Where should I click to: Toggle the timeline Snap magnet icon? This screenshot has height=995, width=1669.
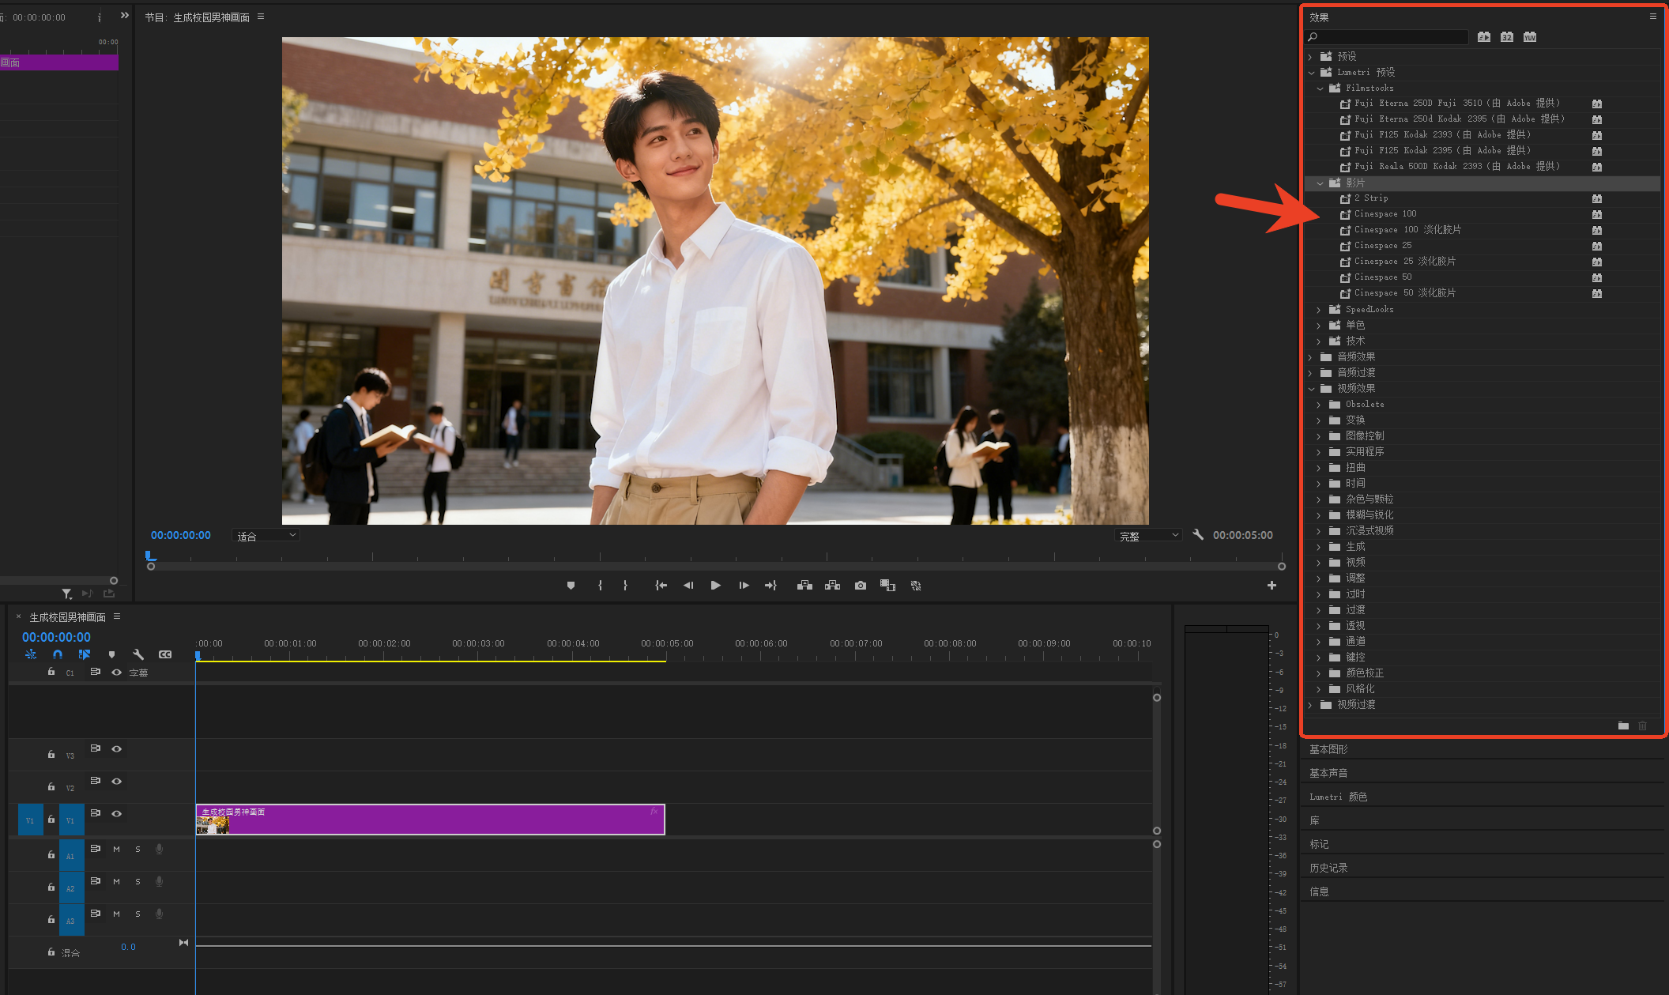point(58,654)
